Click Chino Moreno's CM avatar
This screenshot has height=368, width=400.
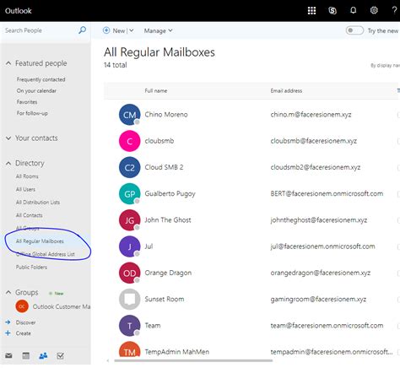pyautogui.click(x=129, y=115)
